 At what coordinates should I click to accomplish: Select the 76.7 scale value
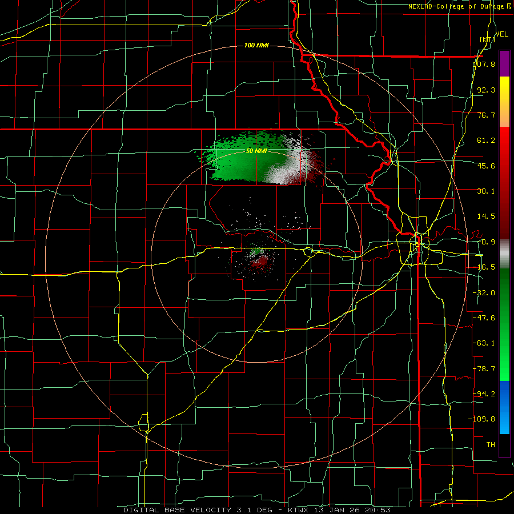tap(486, 115)
